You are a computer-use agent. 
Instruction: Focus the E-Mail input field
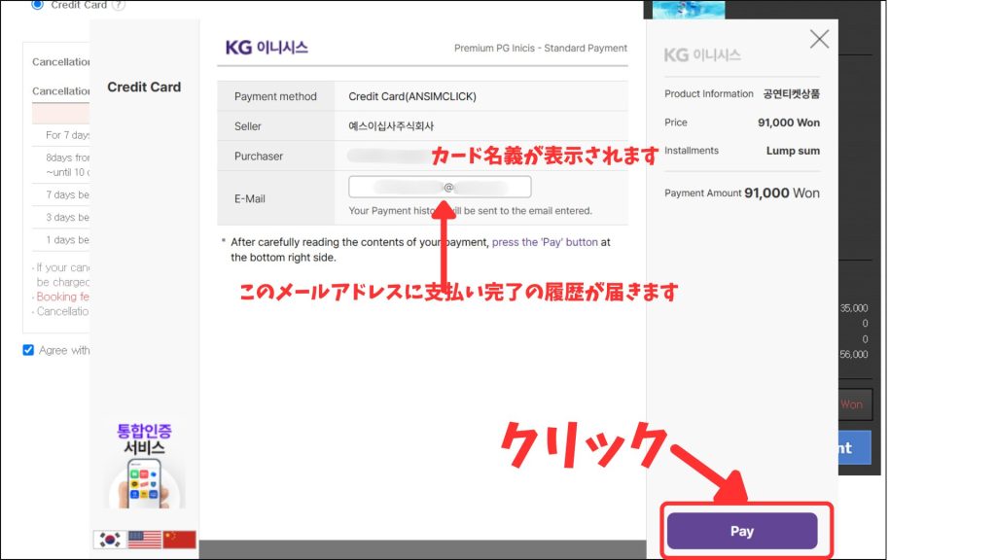tap(440, 187)
